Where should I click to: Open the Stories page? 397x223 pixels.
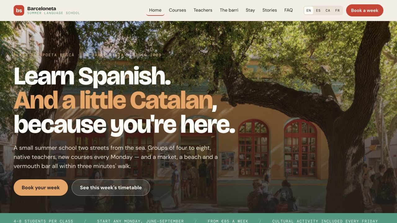click(270, 10)
